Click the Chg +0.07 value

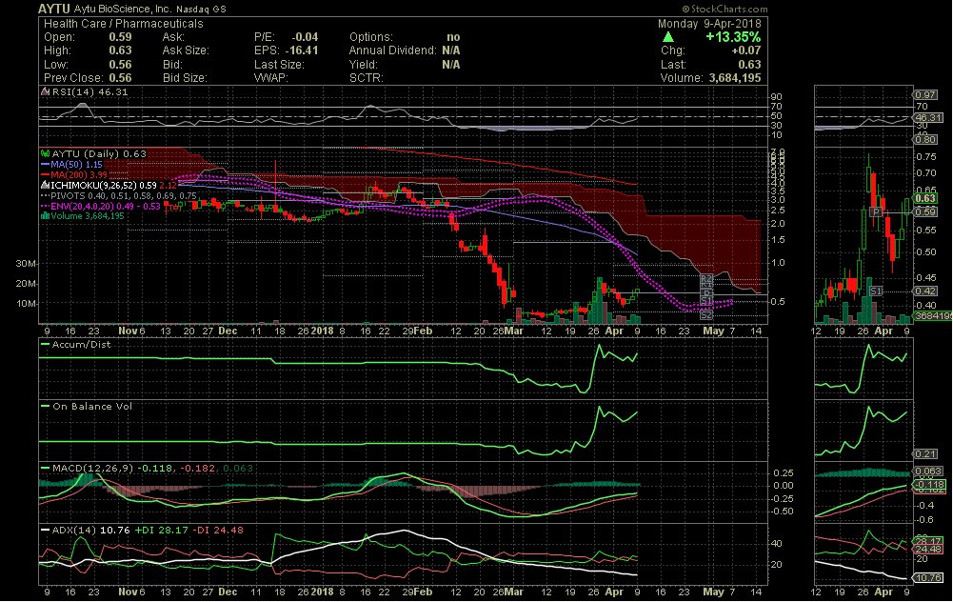[745, 50]
